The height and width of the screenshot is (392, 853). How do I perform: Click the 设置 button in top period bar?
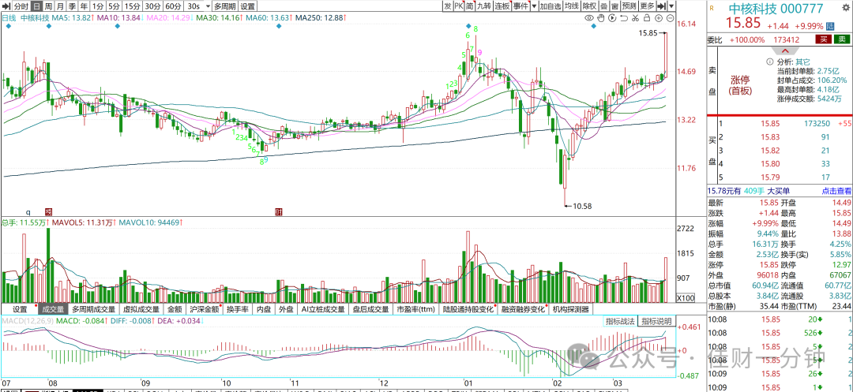(247, 6)
